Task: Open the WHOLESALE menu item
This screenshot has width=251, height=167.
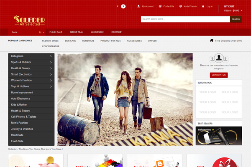Action: pyautogui.click(x=97, y=32)
